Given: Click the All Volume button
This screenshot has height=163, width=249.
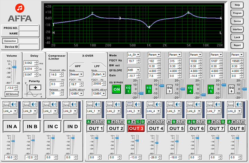Looking at the screenshot, I should point(12,94).
